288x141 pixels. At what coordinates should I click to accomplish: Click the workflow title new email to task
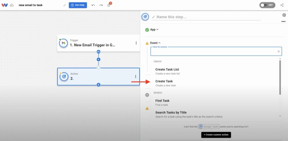(x=30, y=5)
